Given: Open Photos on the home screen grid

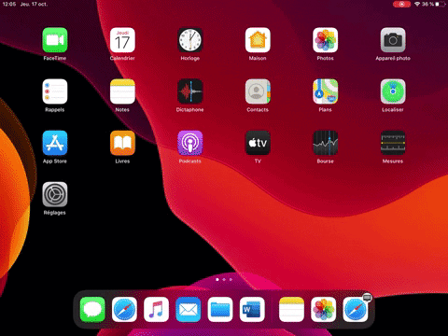Looking at the screenshot, I should [x=325, y=40].
